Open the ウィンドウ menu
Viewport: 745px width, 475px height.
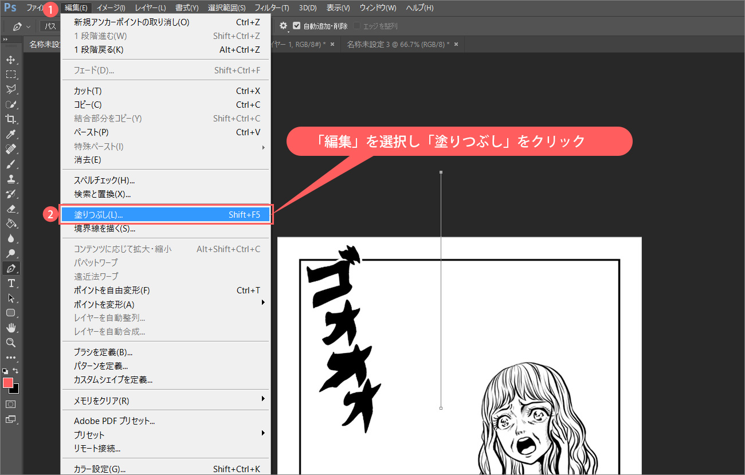tap(378, 8)
